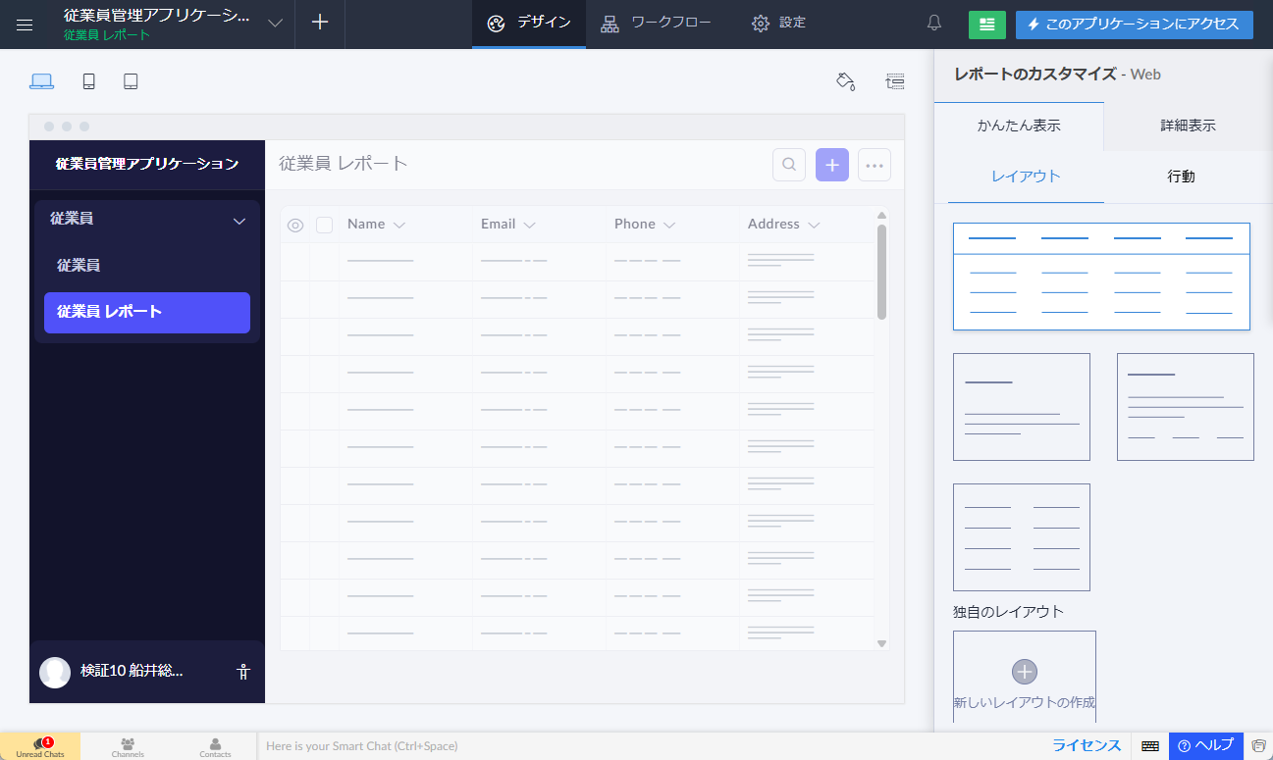Open the 詳細表示 tab

pyautogui.click(x=1188, y=126)
